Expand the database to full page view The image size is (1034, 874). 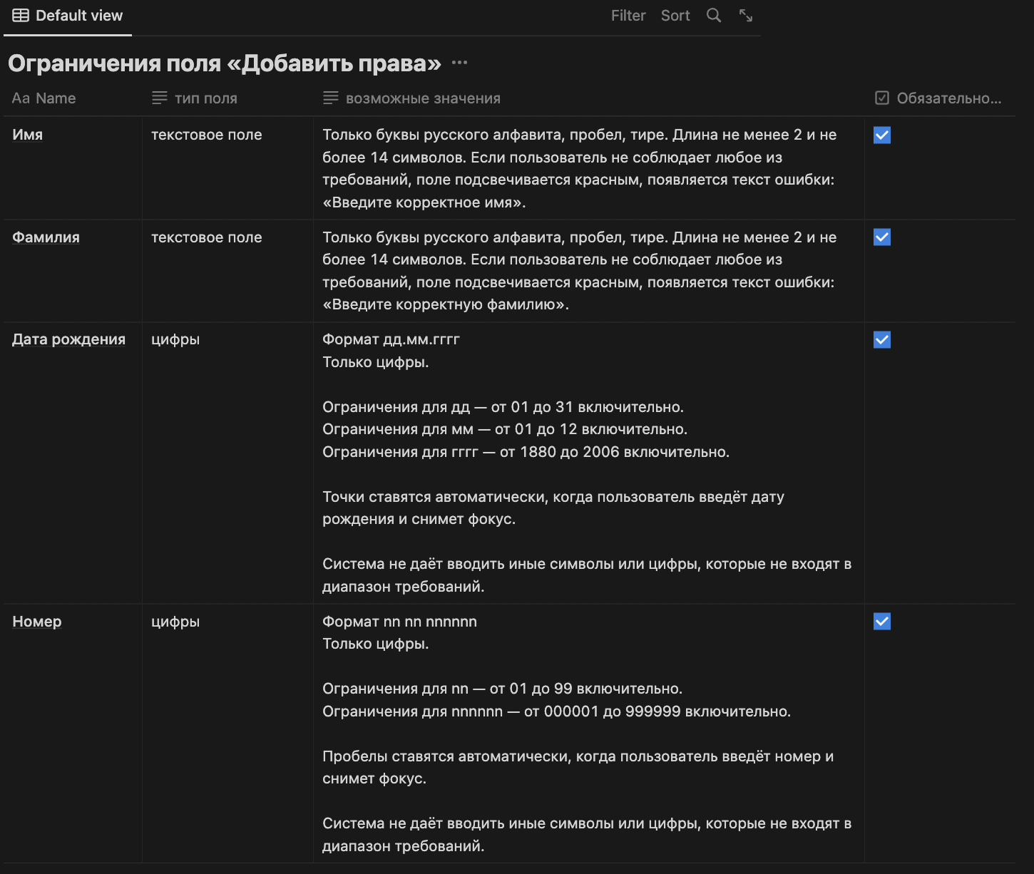[745, 15]
